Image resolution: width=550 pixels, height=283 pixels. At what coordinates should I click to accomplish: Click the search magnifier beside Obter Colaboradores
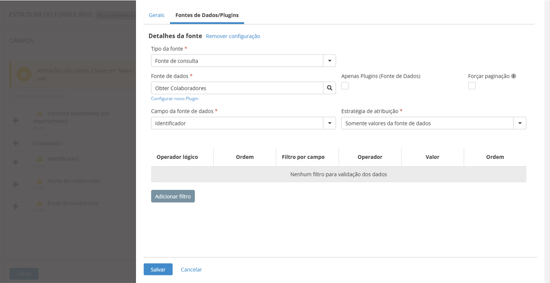pos(329,88)
